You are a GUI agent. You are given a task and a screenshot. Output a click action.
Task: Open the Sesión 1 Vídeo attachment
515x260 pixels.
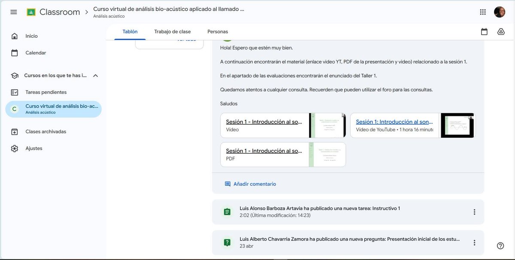coord(283,125)
